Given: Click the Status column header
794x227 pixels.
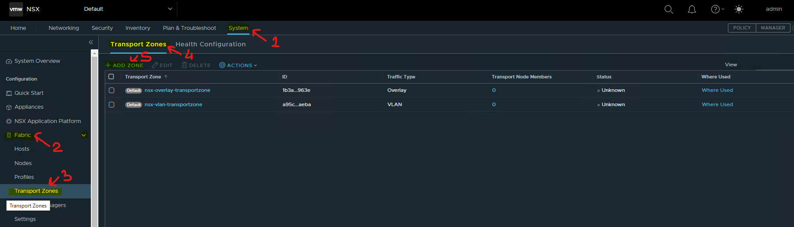Looking at the screenshot, I should [604, 77].
